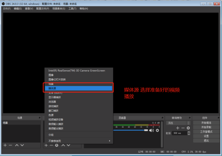Open the 工具(T) menu

click(x=73, y=8)
